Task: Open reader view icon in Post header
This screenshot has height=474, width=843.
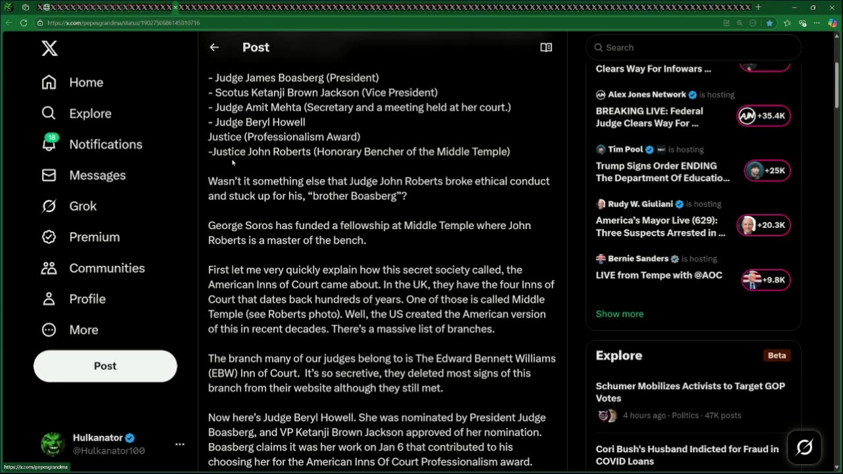Action: [546, 47]
